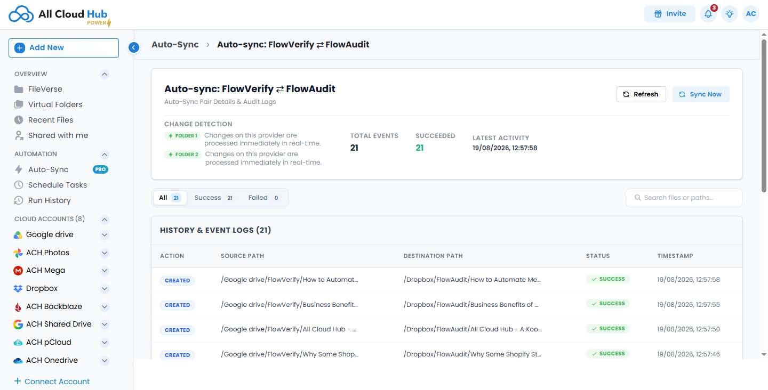Open Run History page
768x390 pixels.
click(50, 200)
